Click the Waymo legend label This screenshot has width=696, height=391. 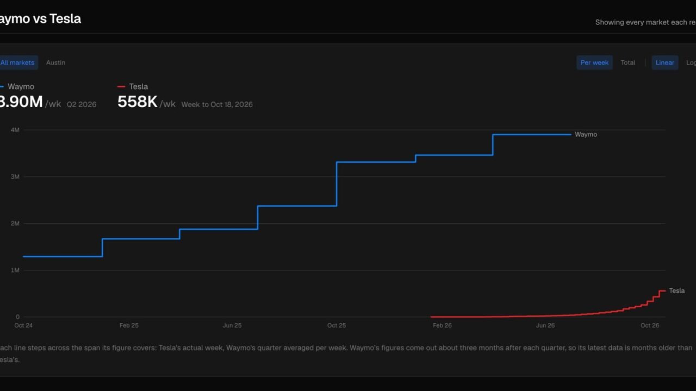click(x=21, y=86)
